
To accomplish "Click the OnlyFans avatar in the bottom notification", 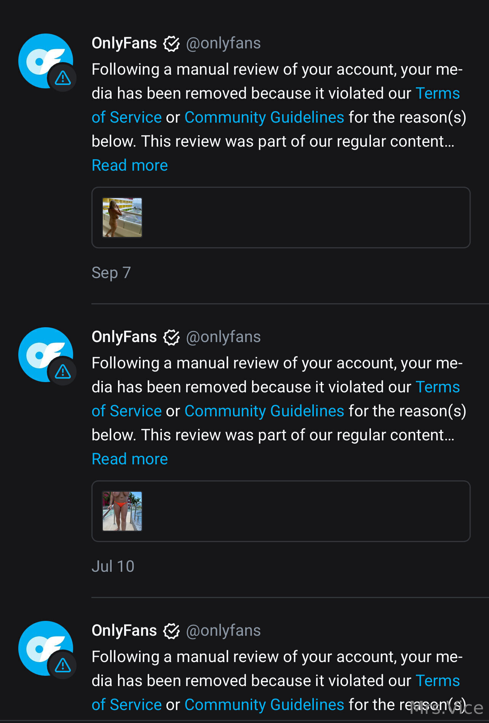I will pyautogui.click(x=41, y=645).
